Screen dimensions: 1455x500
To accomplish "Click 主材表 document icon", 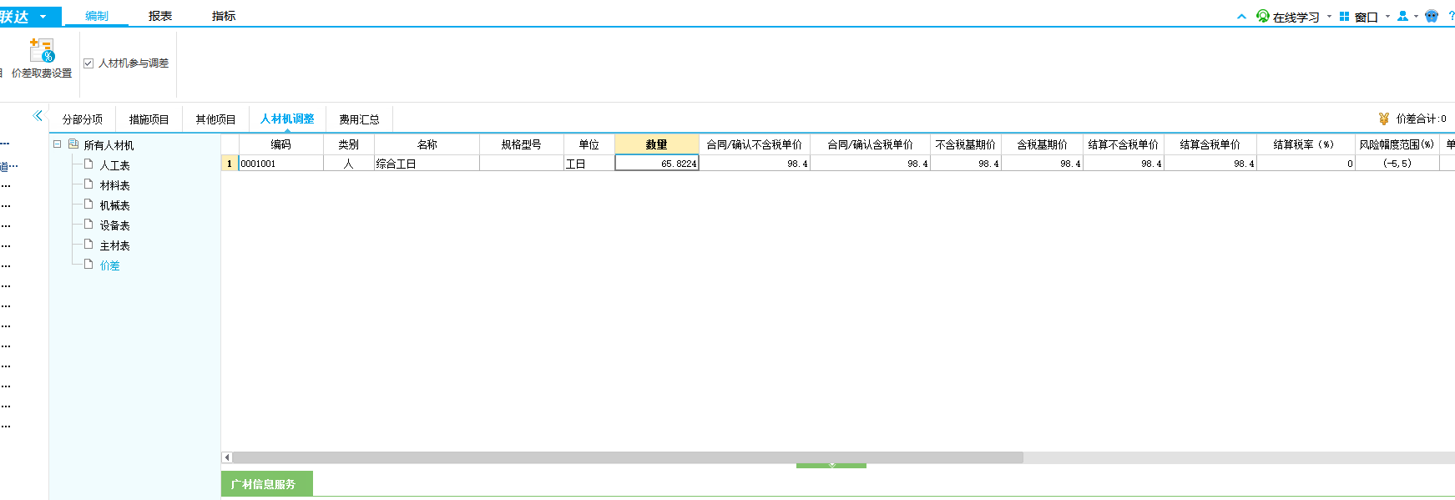I will click(x=88, y=244).
